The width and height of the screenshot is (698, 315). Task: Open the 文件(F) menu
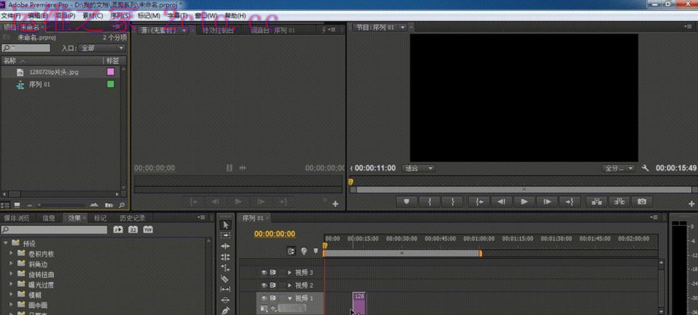tap(11, 16)
